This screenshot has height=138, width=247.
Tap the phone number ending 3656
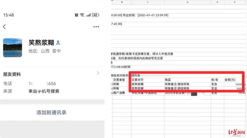coord(42,84)
